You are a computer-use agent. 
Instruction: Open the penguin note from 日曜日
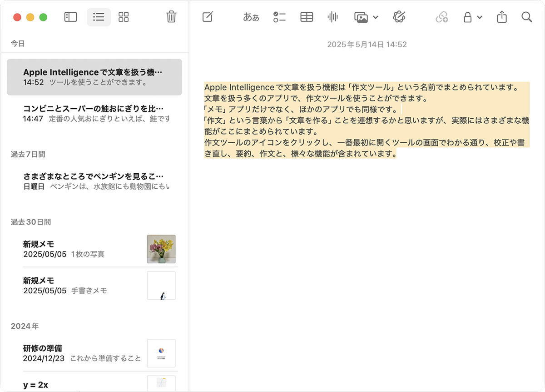(94, 181)
